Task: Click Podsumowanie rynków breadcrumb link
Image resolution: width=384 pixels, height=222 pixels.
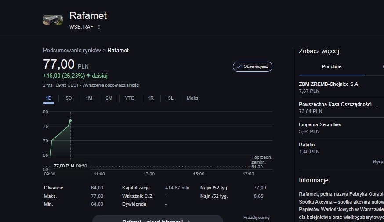Action: (72, 51)
